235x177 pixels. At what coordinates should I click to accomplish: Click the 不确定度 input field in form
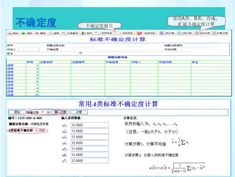[77, 49]
